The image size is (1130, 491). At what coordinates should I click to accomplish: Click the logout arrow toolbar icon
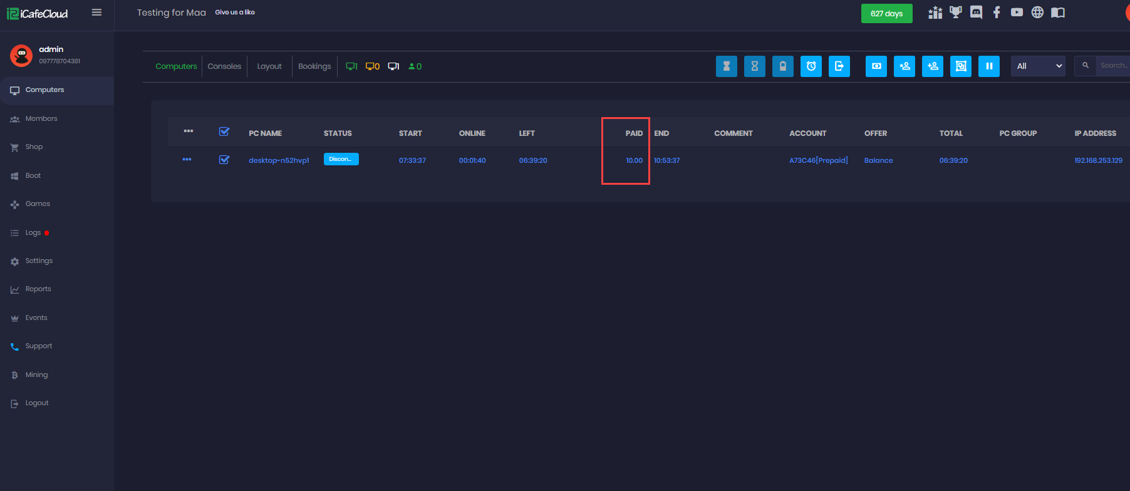[x=839, y=66]
